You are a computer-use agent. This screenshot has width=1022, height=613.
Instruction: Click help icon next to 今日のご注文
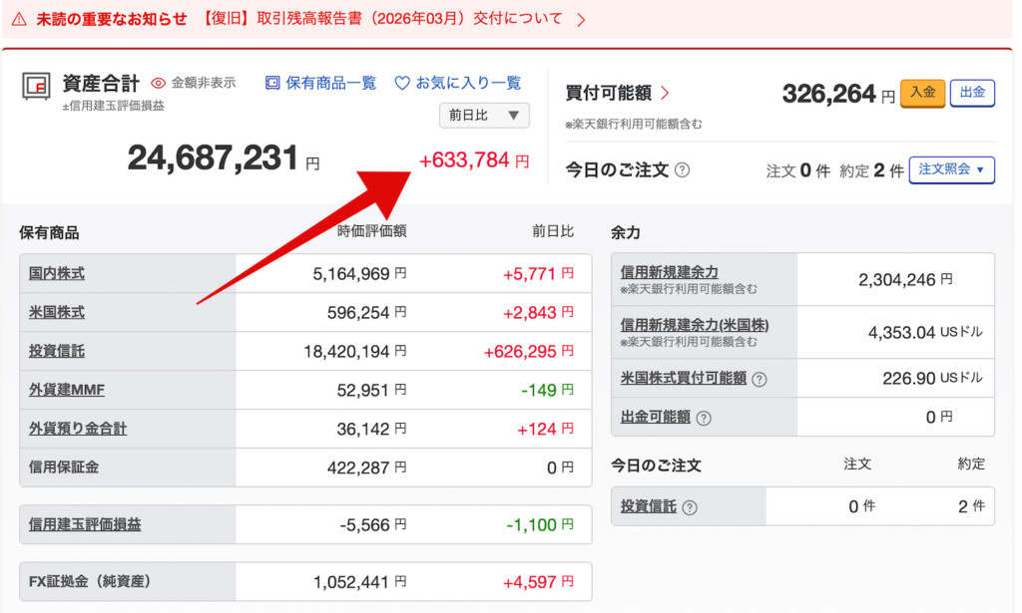682,170
